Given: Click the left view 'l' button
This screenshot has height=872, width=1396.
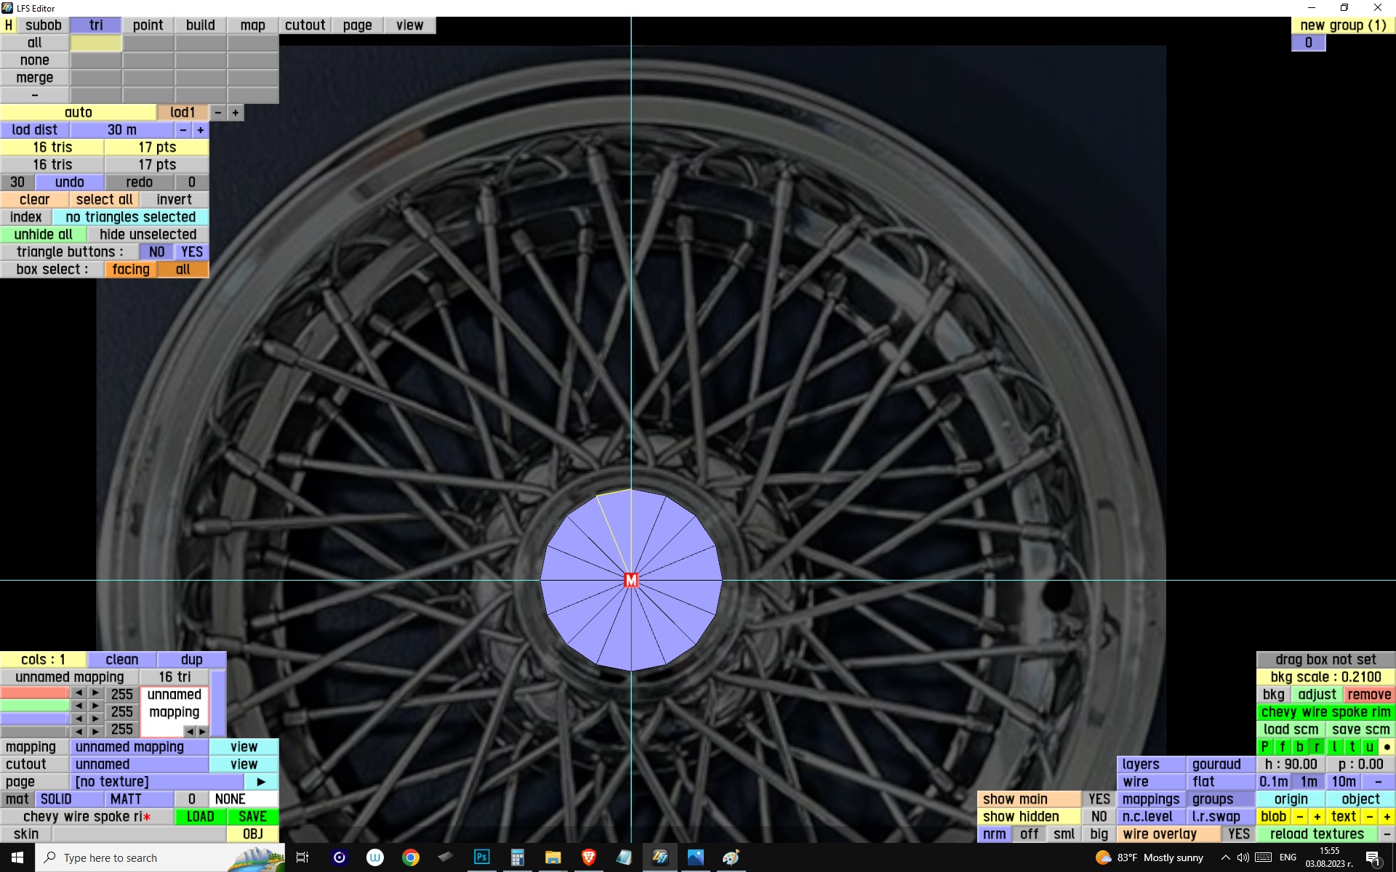Looking at the screenshot, I should (1334, 746).
